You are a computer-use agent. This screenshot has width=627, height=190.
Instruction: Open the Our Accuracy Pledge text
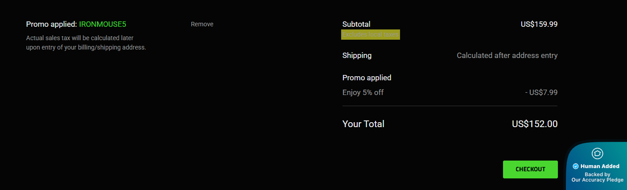coord(597,180)
